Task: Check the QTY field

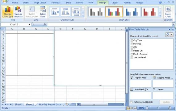Action: [132, 47]
